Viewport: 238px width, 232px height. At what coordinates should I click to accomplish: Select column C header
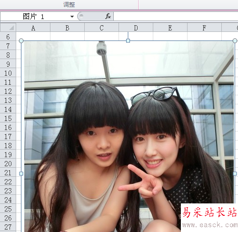[x=102, y=28]
